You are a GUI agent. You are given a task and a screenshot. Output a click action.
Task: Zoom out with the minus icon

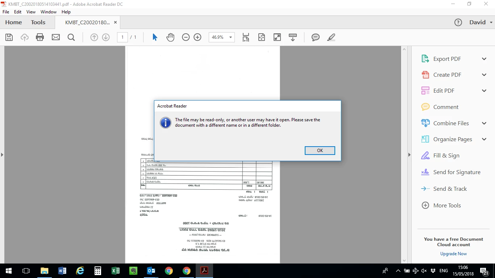click(186, 37)
